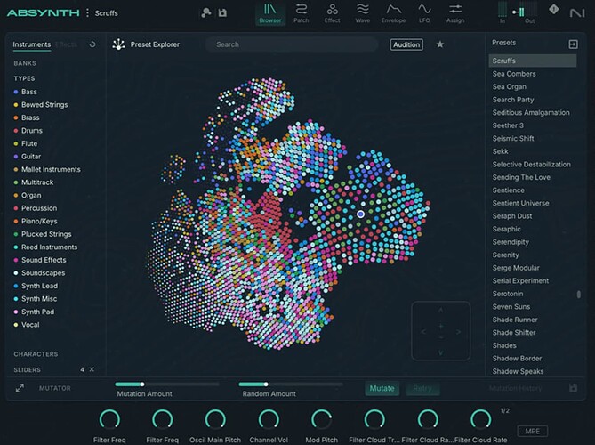Image resolution: width=595 pixels, height=445 pixels.
Task: Collapse the Presets list panel
Action: (573, 44)
